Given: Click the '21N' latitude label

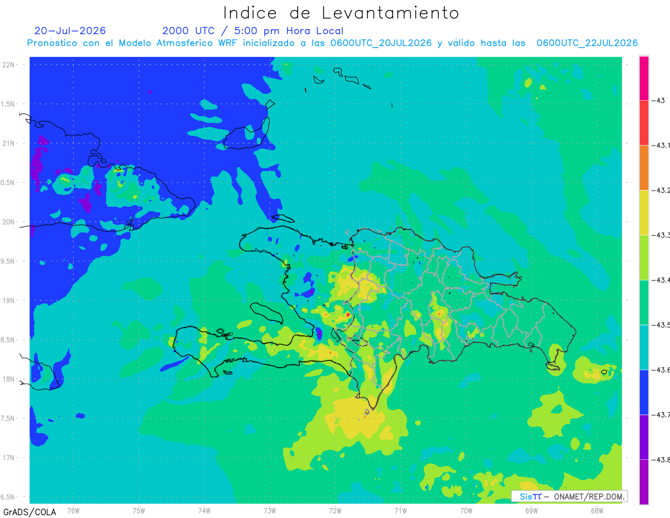Looking at the screenshot, I should coord(8,143).
